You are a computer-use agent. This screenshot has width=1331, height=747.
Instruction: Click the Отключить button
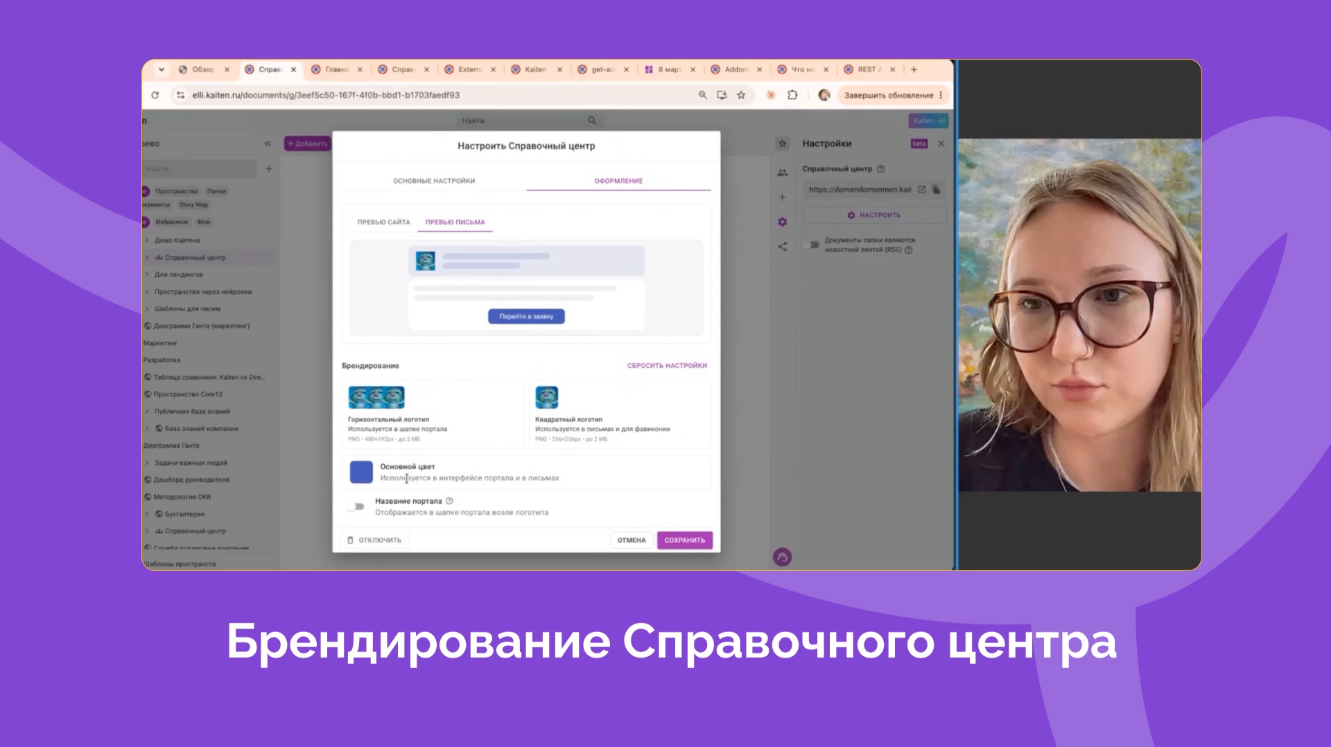click(374, 540)
